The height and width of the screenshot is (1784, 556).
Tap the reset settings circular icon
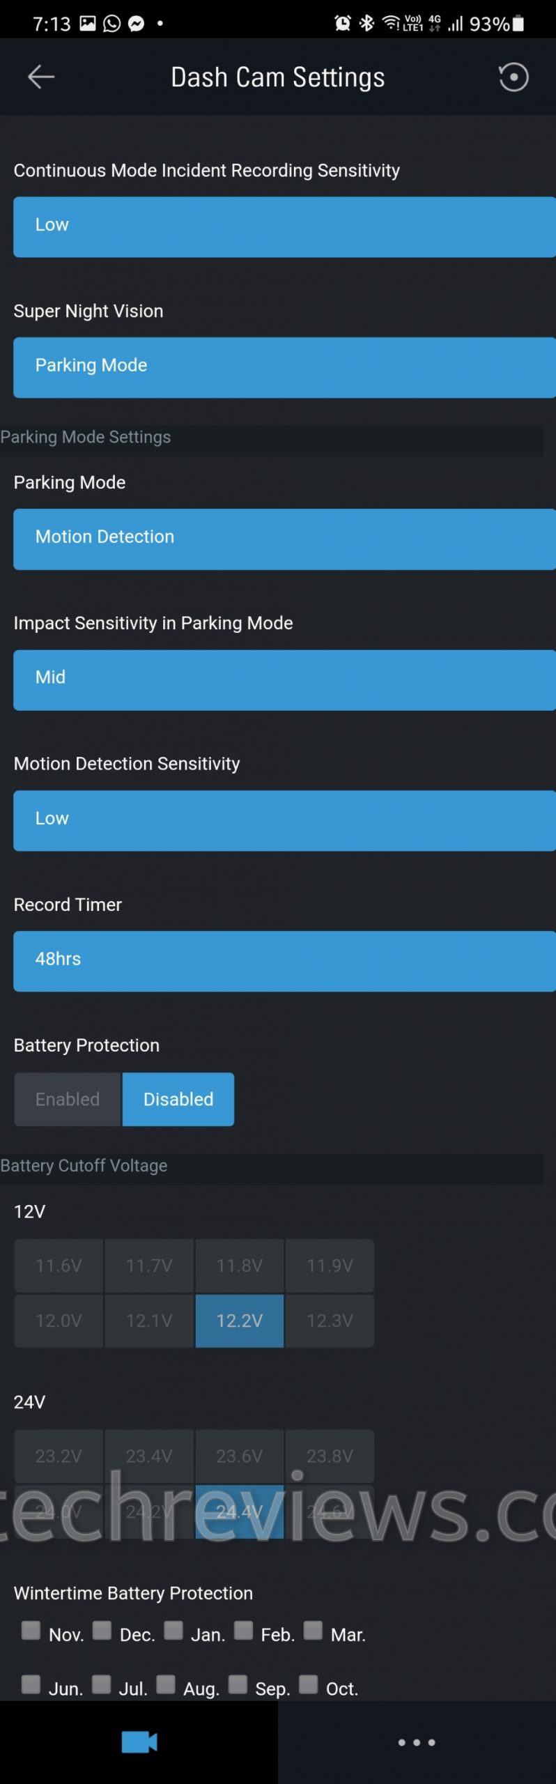click(x=513, y=77)
